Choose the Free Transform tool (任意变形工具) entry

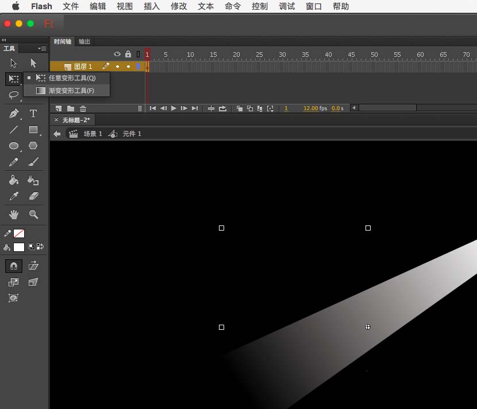71,78
